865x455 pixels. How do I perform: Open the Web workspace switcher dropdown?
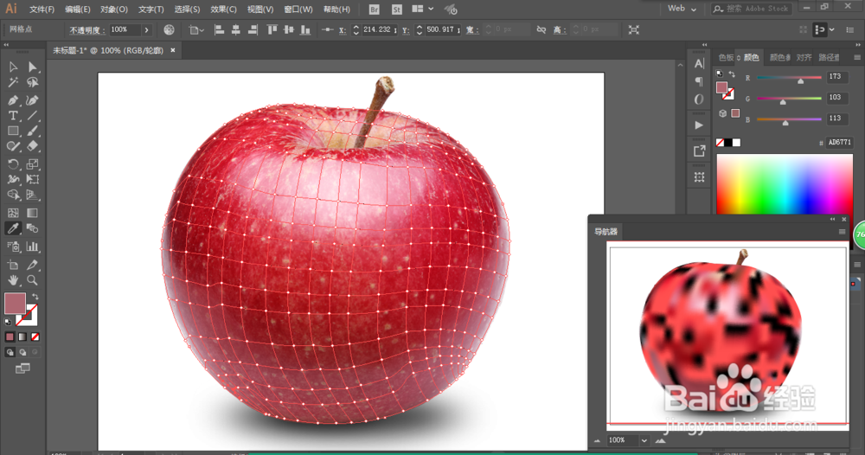click(x=682, y=9)
